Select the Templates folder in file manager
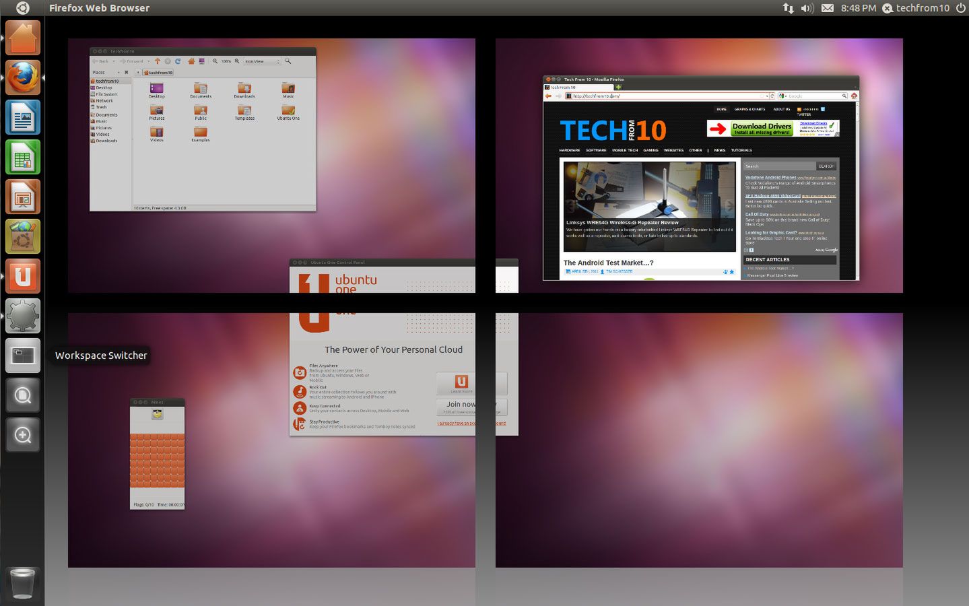 244,111
